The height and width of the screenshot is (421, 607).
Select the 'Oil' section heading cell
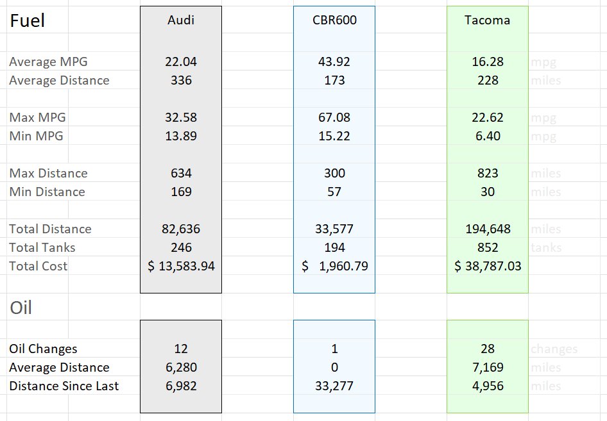tap(21, 308)
